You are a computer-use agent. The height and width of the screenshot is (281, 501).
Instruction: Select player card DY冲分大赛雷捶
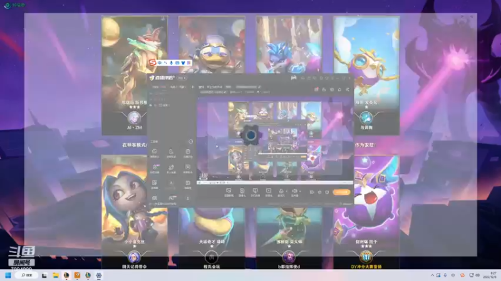pos(366,212)
